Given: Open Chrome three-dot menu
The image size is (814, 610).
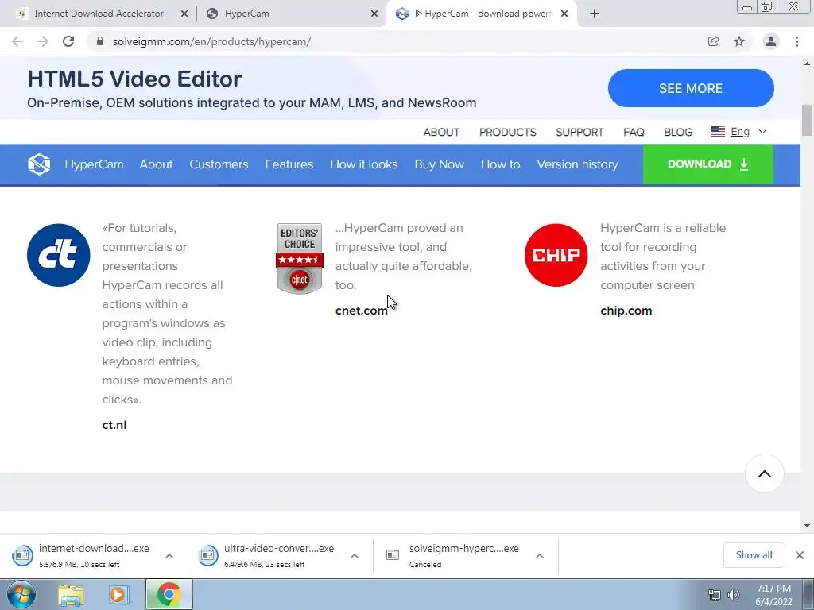Looking at the screenshot, I should pyautogui.click(x=797, y=41).
